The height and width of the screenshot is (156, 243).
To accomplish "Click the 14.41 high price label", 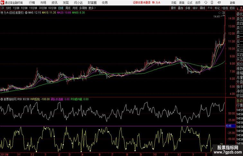I will tap(217, 17).
